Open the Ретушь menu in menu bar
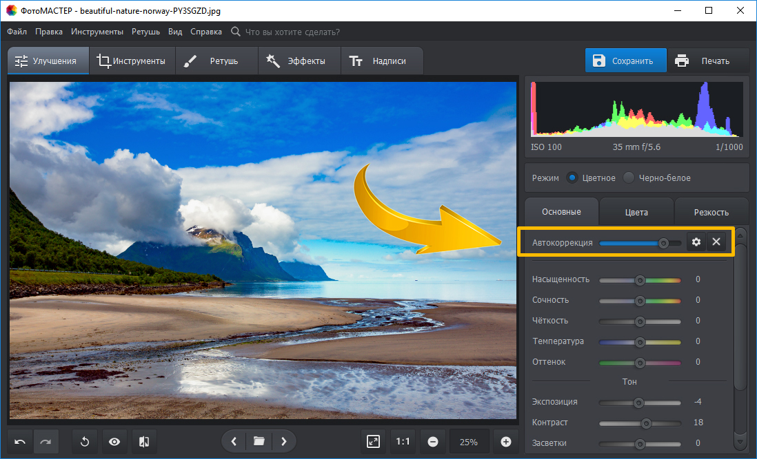The height and width of the screenshot is (459, 757). tap(145, 32)
